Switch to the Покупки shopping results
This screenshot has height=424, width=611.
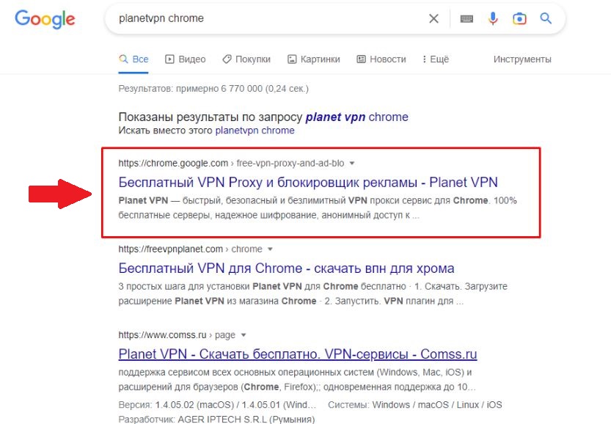(246, 59)
